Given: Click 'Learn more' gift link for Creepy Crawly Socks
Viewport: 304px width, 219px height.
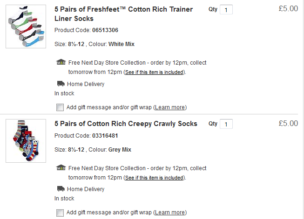Looking at the screenshot, I should 170,212.
